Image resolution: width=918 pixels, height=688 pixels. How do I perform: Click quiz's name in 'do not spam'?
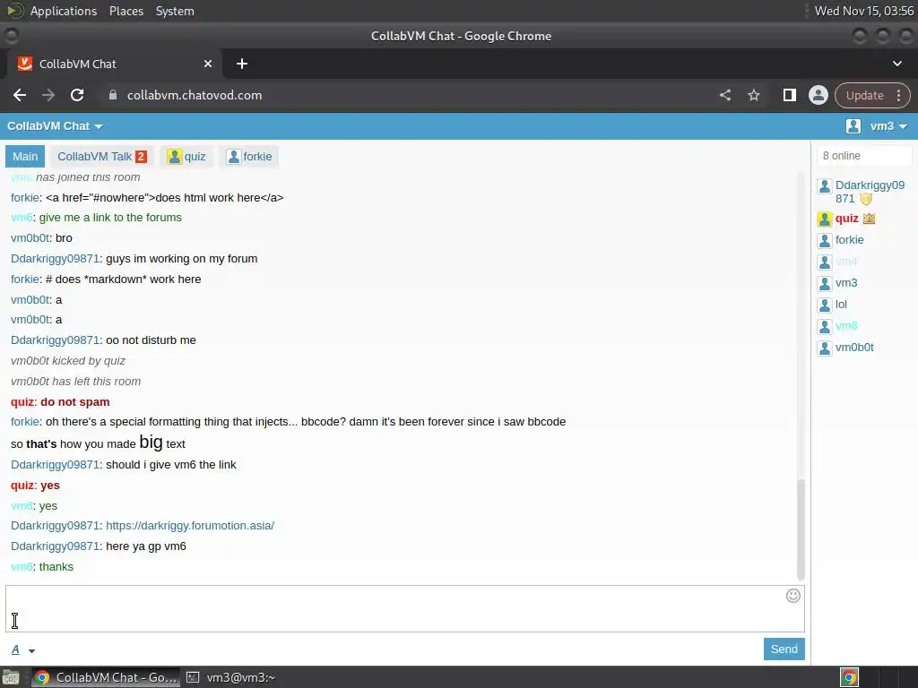click(22, 402)
